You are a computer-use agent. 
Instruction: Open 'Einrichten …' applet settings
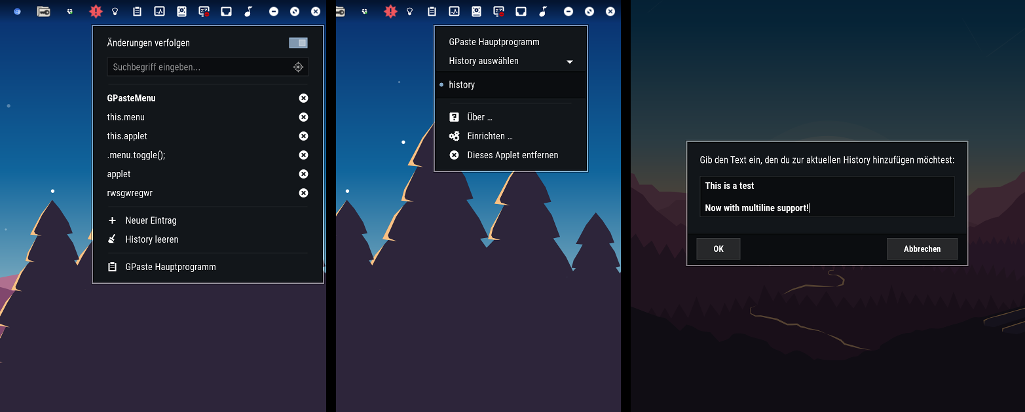(511, 136)
